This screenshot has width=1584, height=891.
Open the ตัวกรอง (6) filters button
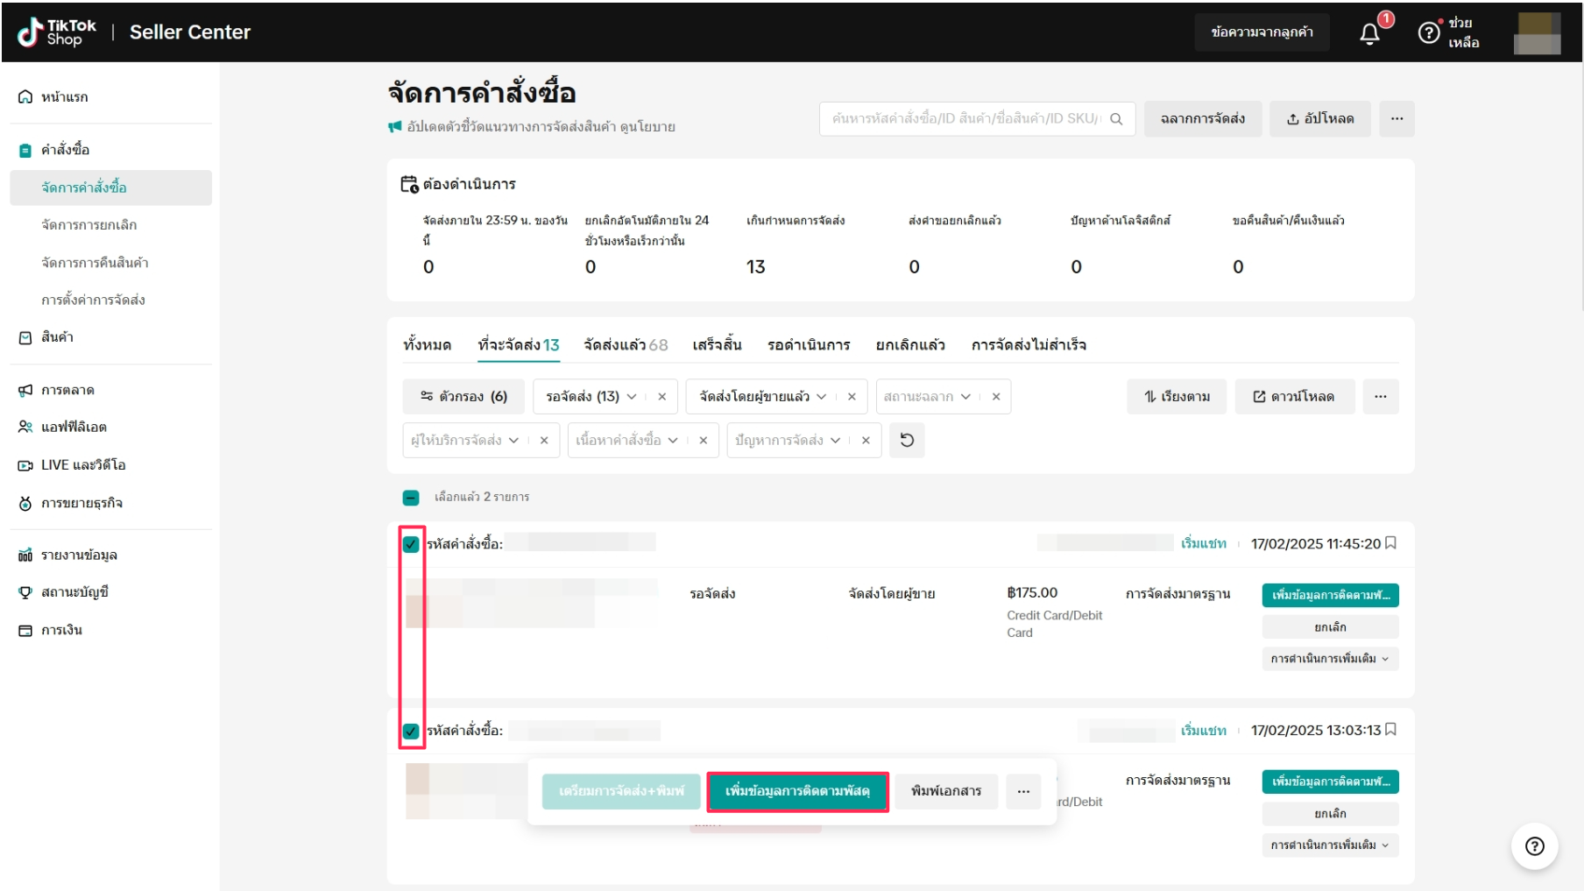pyautogui.click(x=463, y=397)
